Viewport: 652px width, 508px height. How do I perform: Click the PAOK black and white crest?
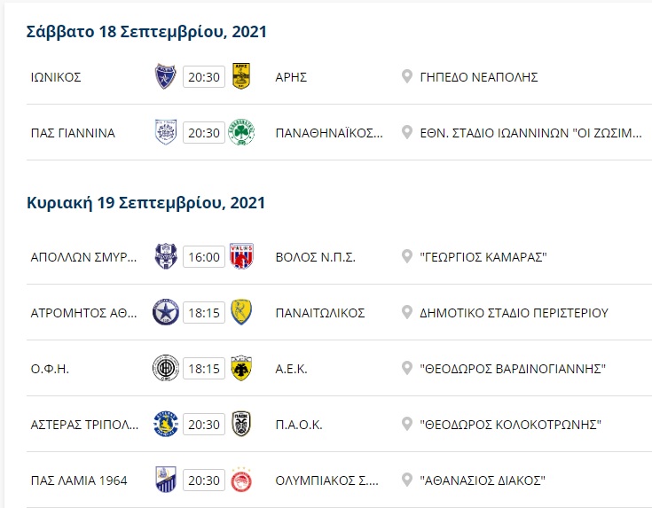[240, 425]
